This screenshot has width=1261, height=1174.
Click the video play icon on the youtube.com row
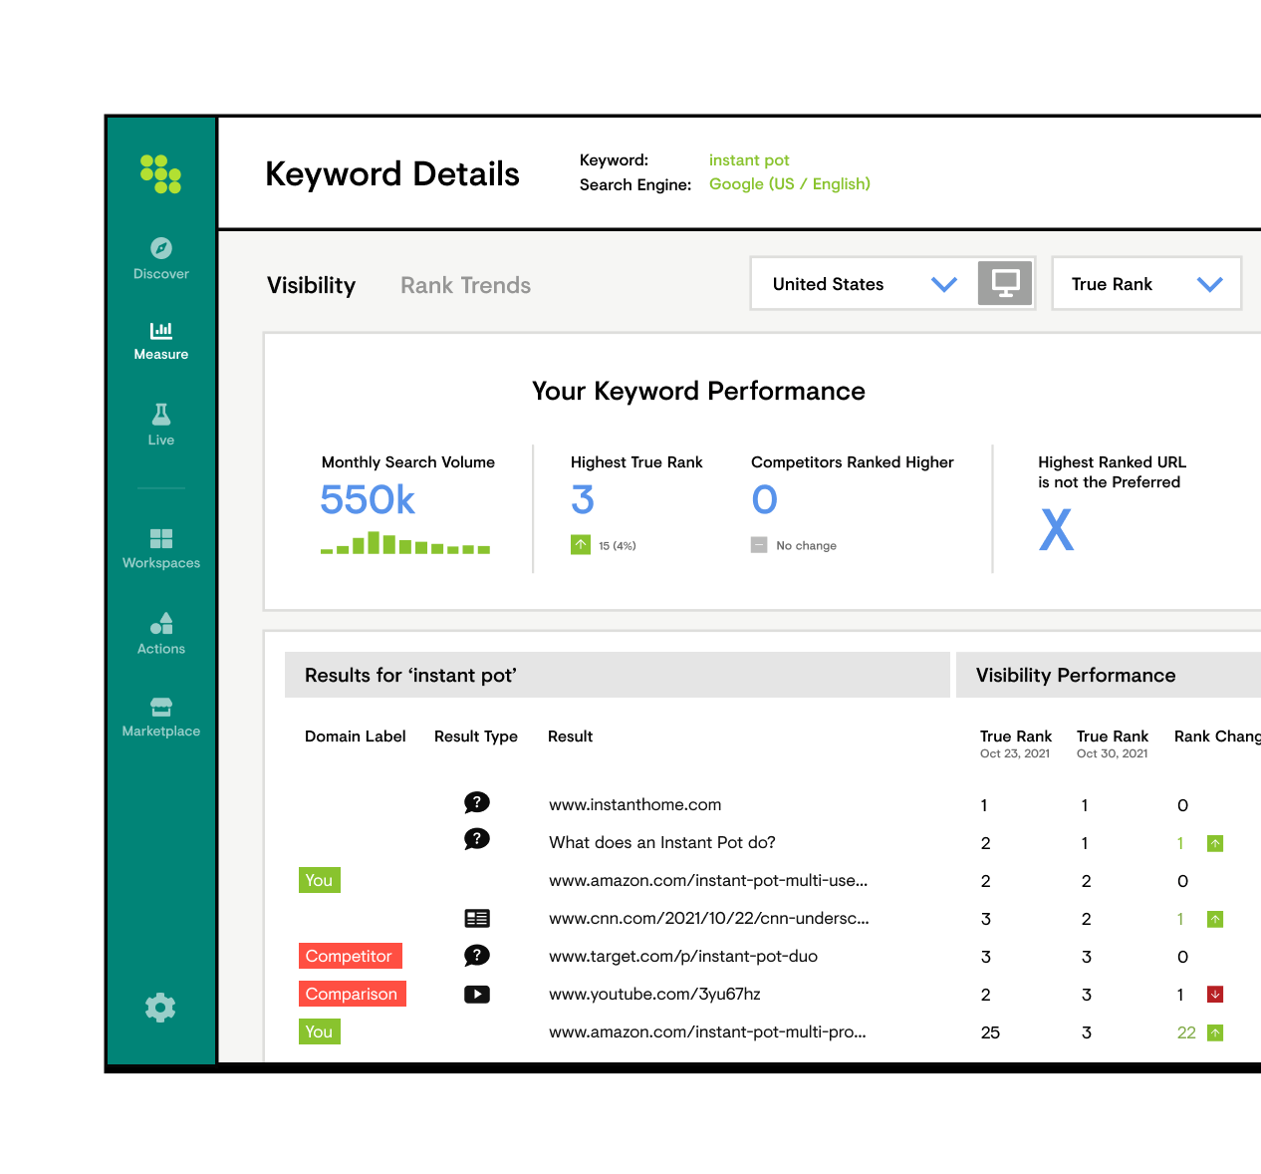pos(477,994)
